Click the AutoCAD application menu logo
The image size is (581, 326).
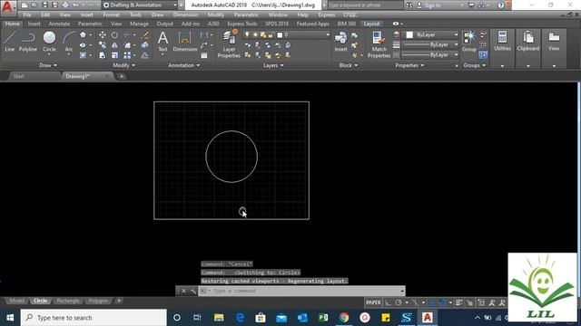pos(7,7)
